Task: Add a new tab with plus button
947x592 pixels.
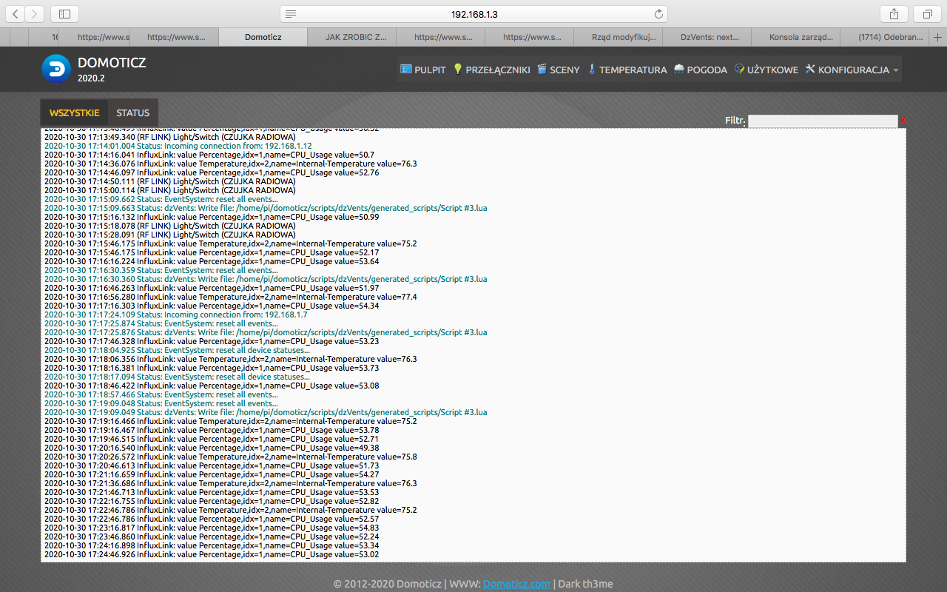Action: 938,37
